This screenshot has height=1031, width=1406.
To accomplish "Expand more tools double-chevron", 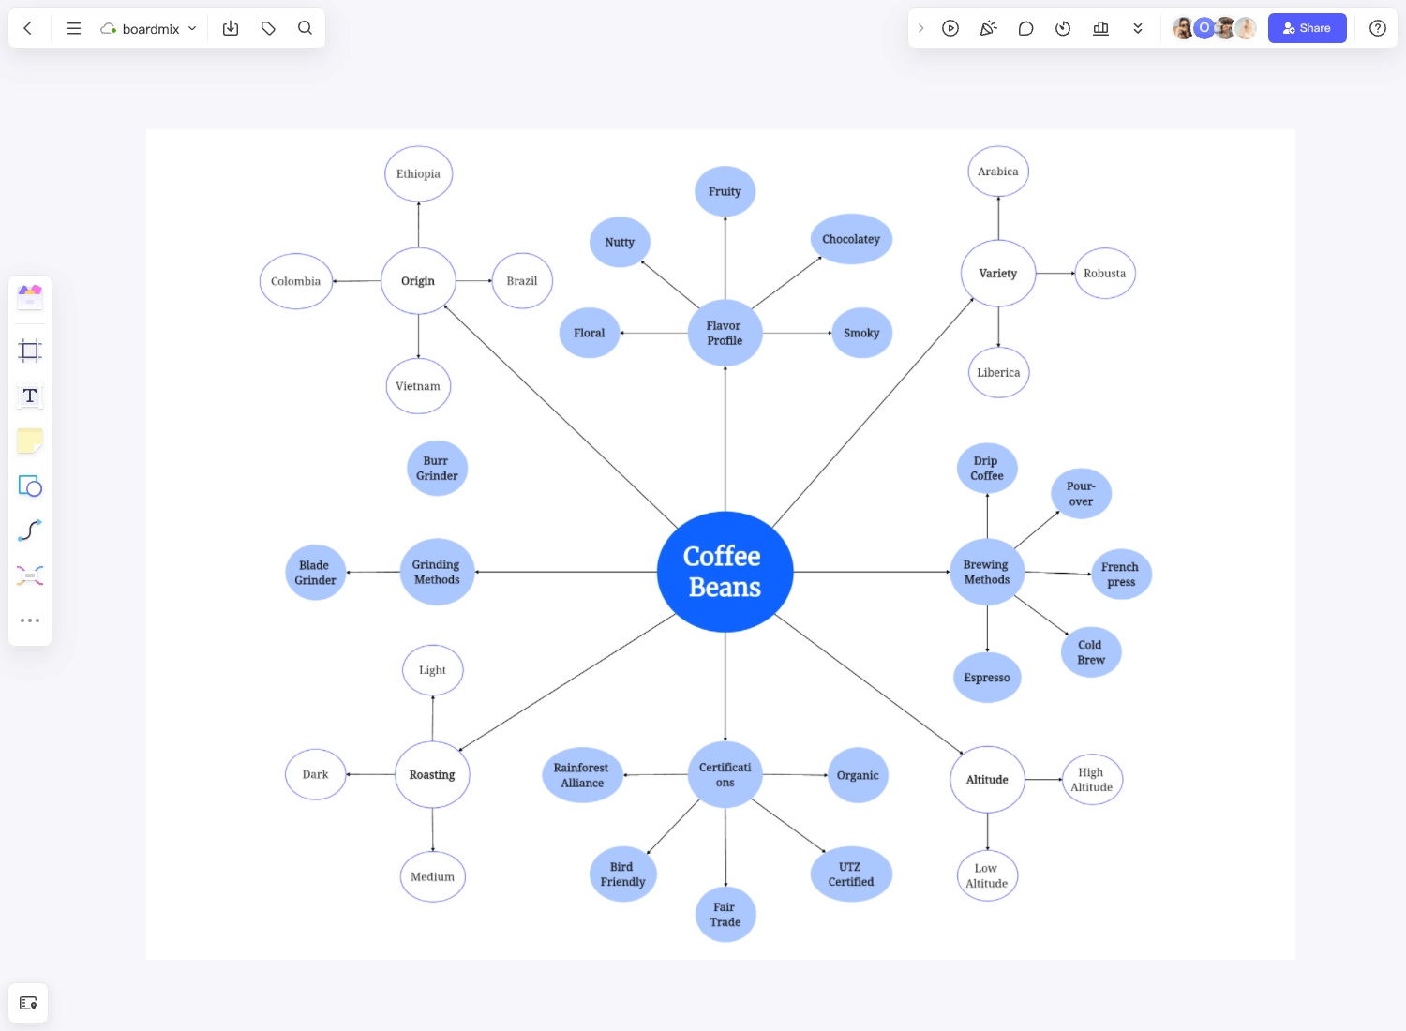I will click(1138, 28).
